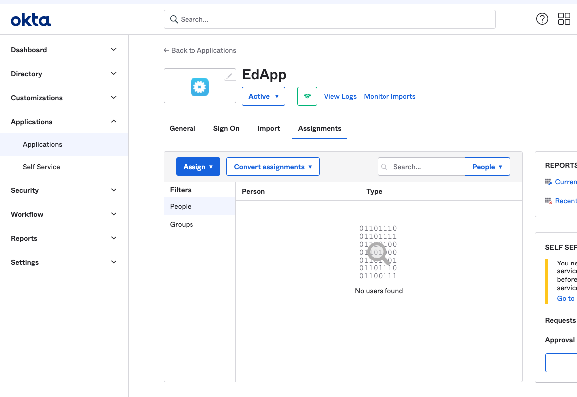Select the Assignments tab
This screenshot has width=577, height=397.
pyautogui.click(x=319, y=129)
